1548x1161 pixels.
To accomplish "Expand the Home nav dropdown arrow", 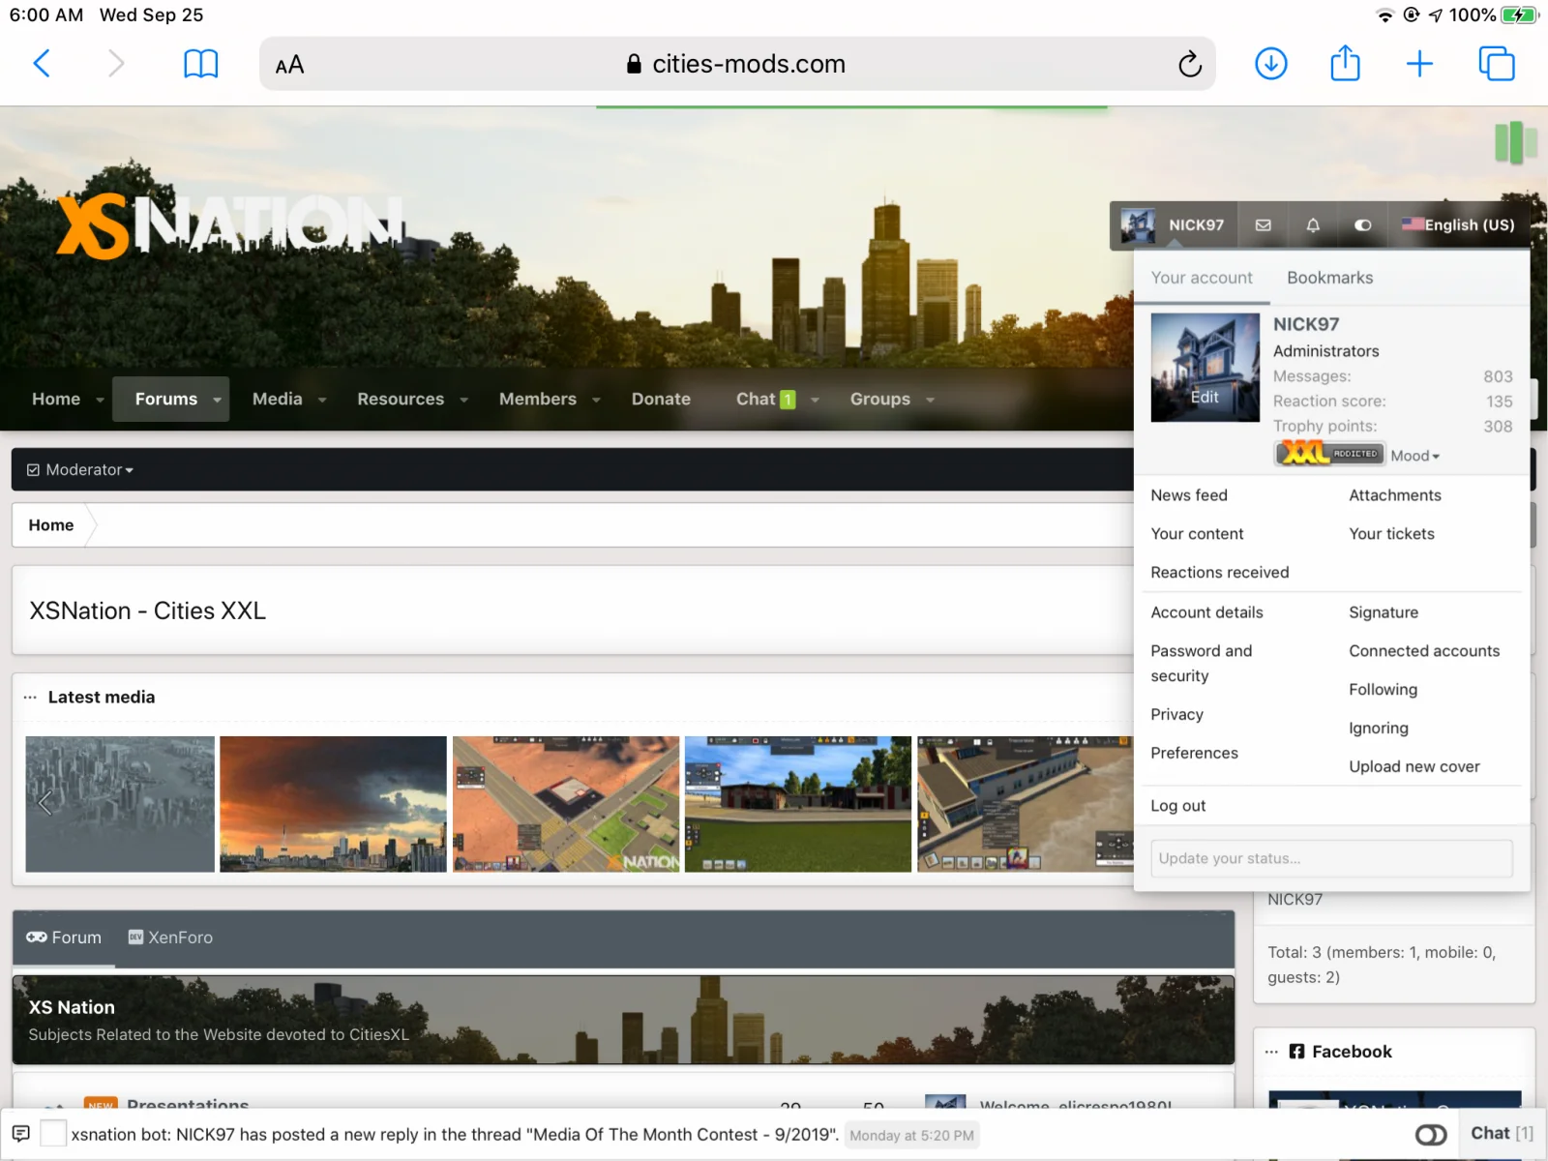I will click(x=100, y=400).
